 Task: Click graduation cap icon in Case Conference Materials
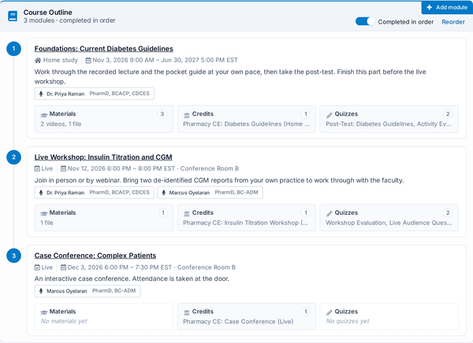(44, 312)
